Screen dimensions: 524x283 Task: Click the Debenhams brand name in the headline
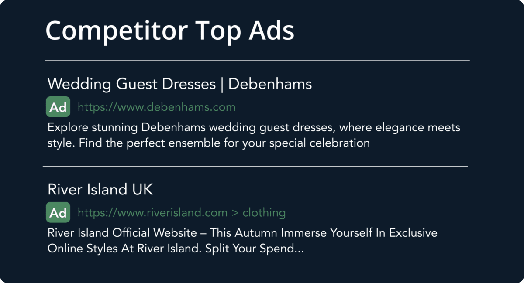coord(270,84)
